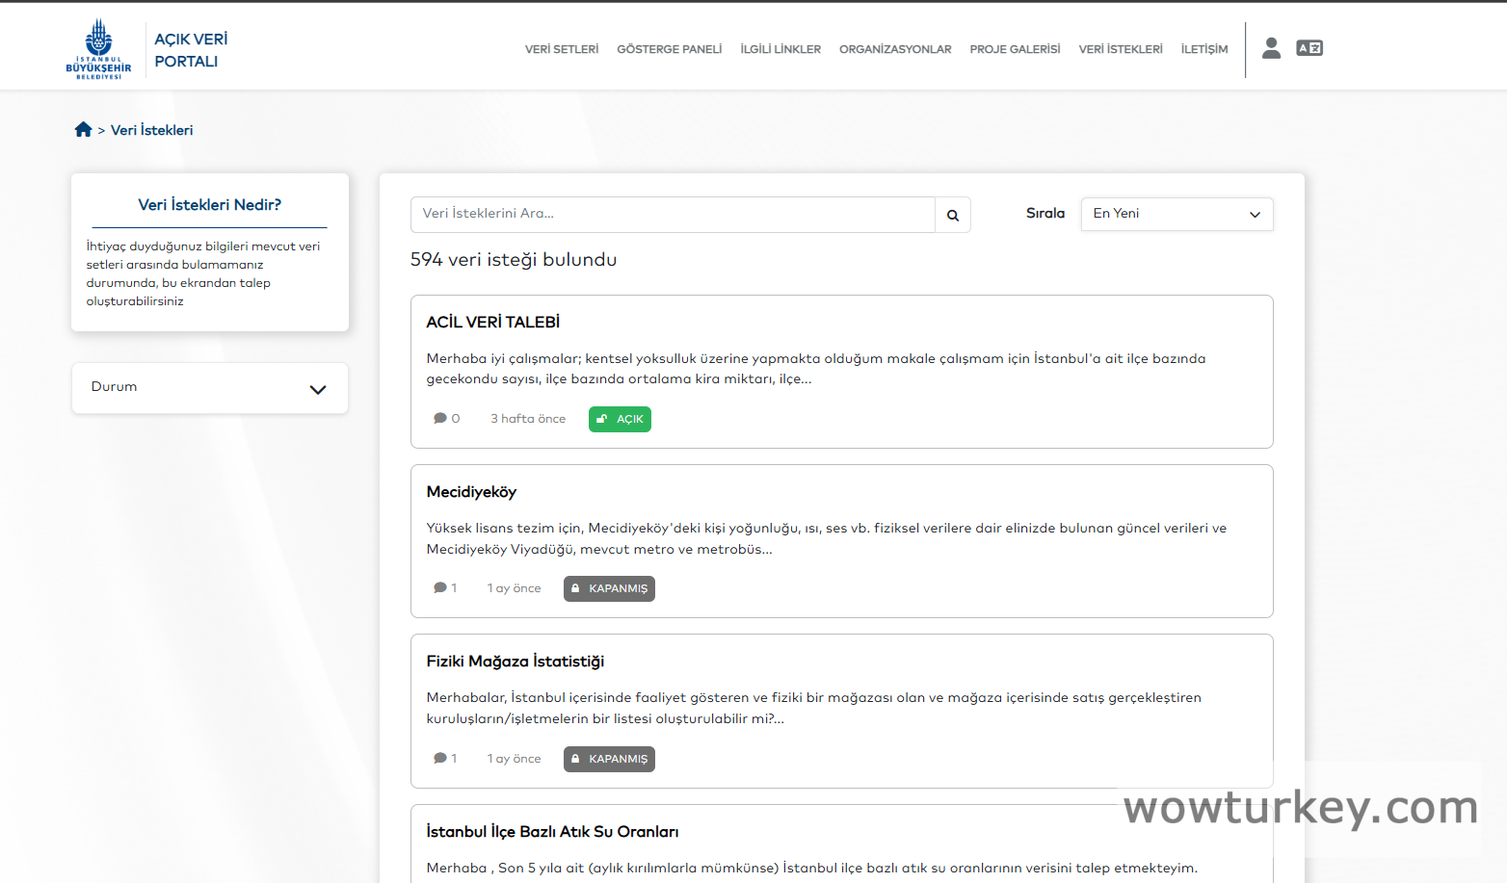Open the ACİL VERİ TALEBİ request title
Viewport: 1507px width, 883px height.
pyautogui.click(x=492, y=323)
